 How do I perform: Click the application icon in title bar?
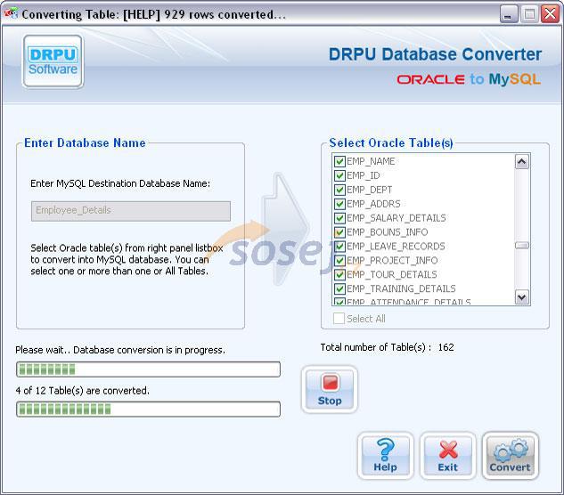pos(11,14)
